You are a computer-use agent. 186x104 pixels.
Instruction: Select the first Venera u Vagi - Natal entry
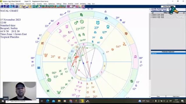coord(158,14)
